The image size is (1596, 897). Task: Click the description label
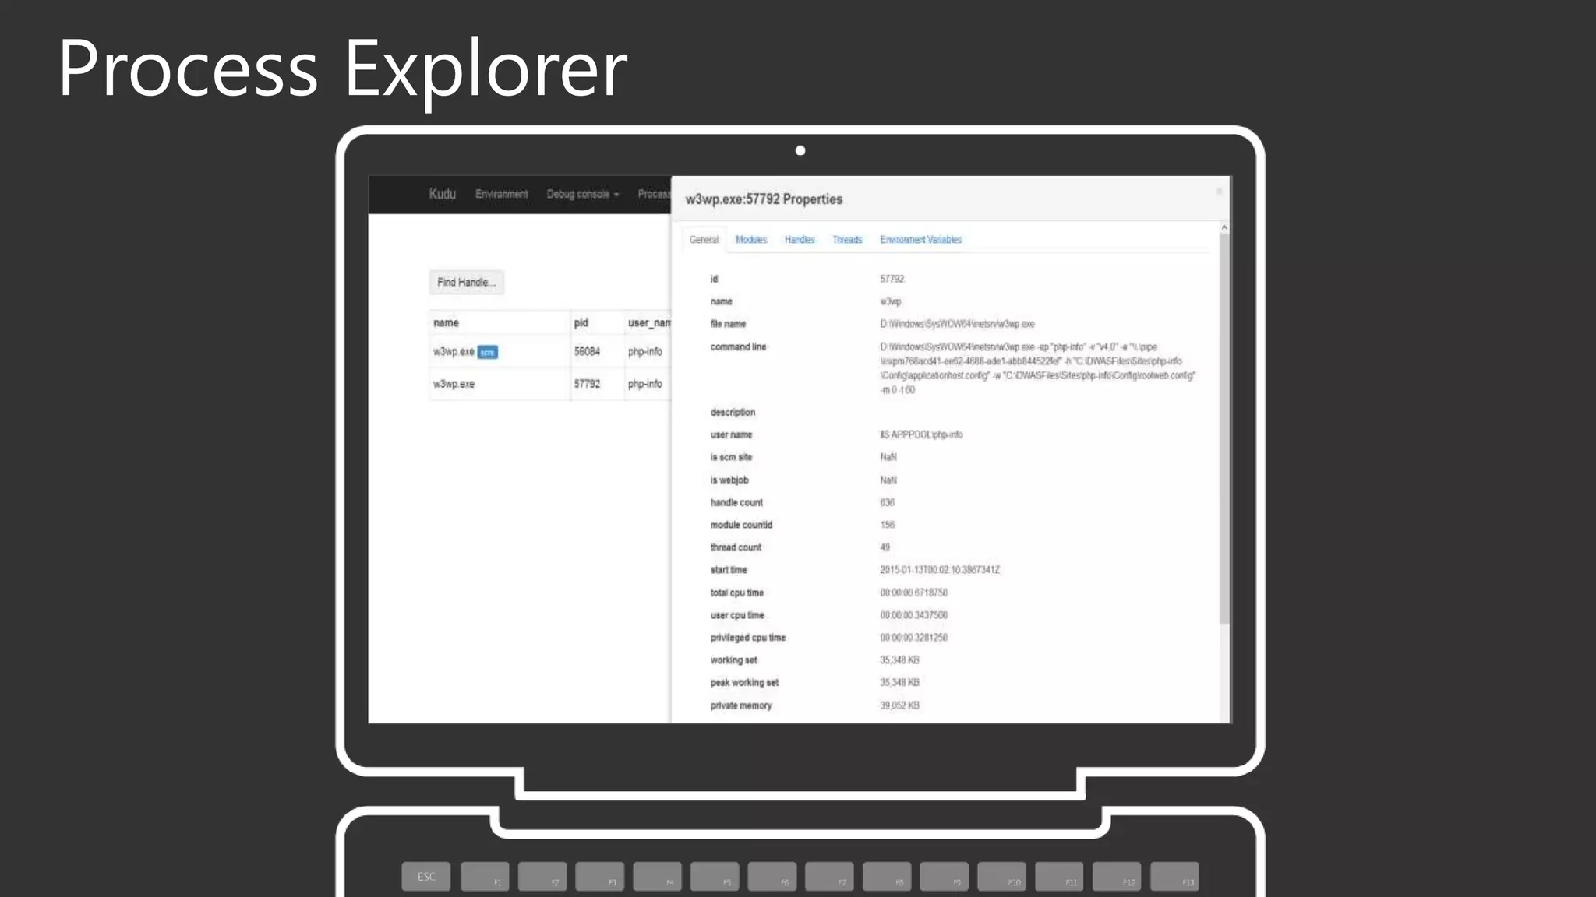[732, 412]
